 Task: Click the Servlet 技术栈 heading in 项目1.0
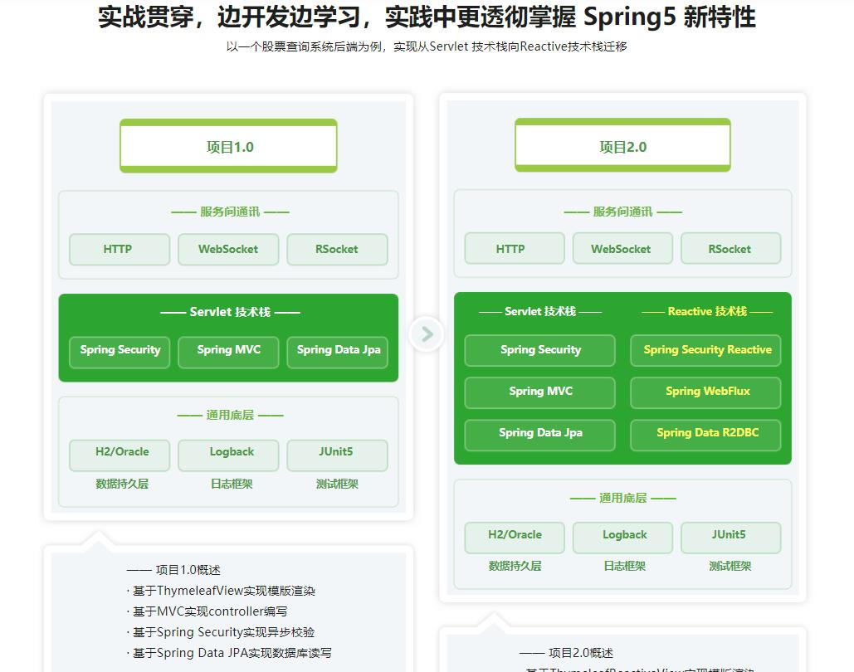point(229,312)
